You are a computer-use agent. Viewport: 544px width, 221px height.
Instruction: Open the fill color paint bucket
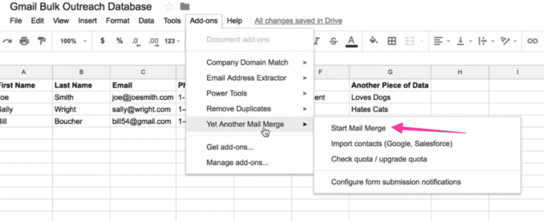tap(373, 41)
